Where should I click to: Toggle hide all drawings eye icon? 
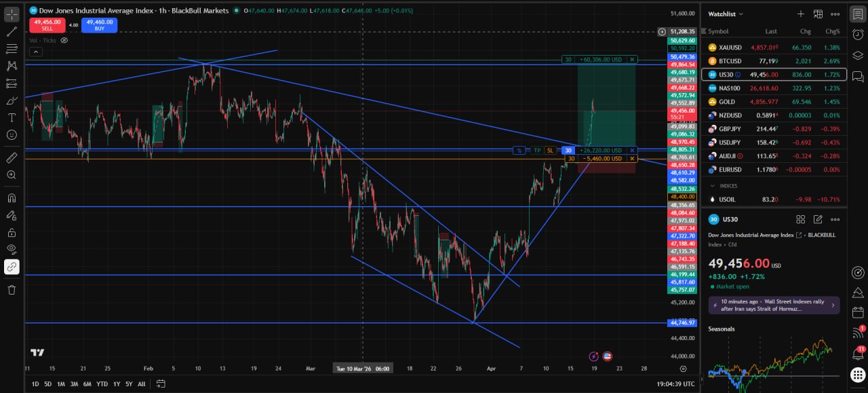[x=12, y=249]
